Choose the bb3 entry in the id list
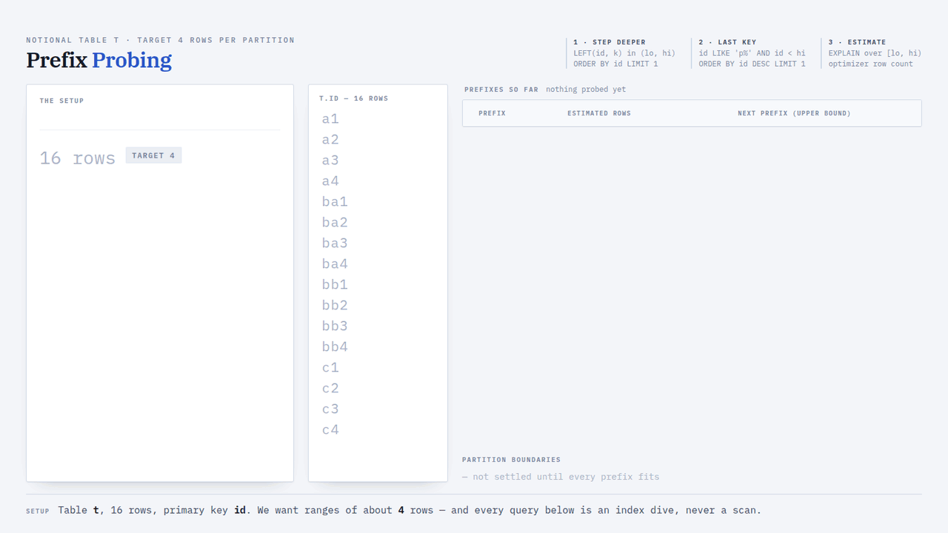This screenshot has height=533, width=948. coord(335,326)
